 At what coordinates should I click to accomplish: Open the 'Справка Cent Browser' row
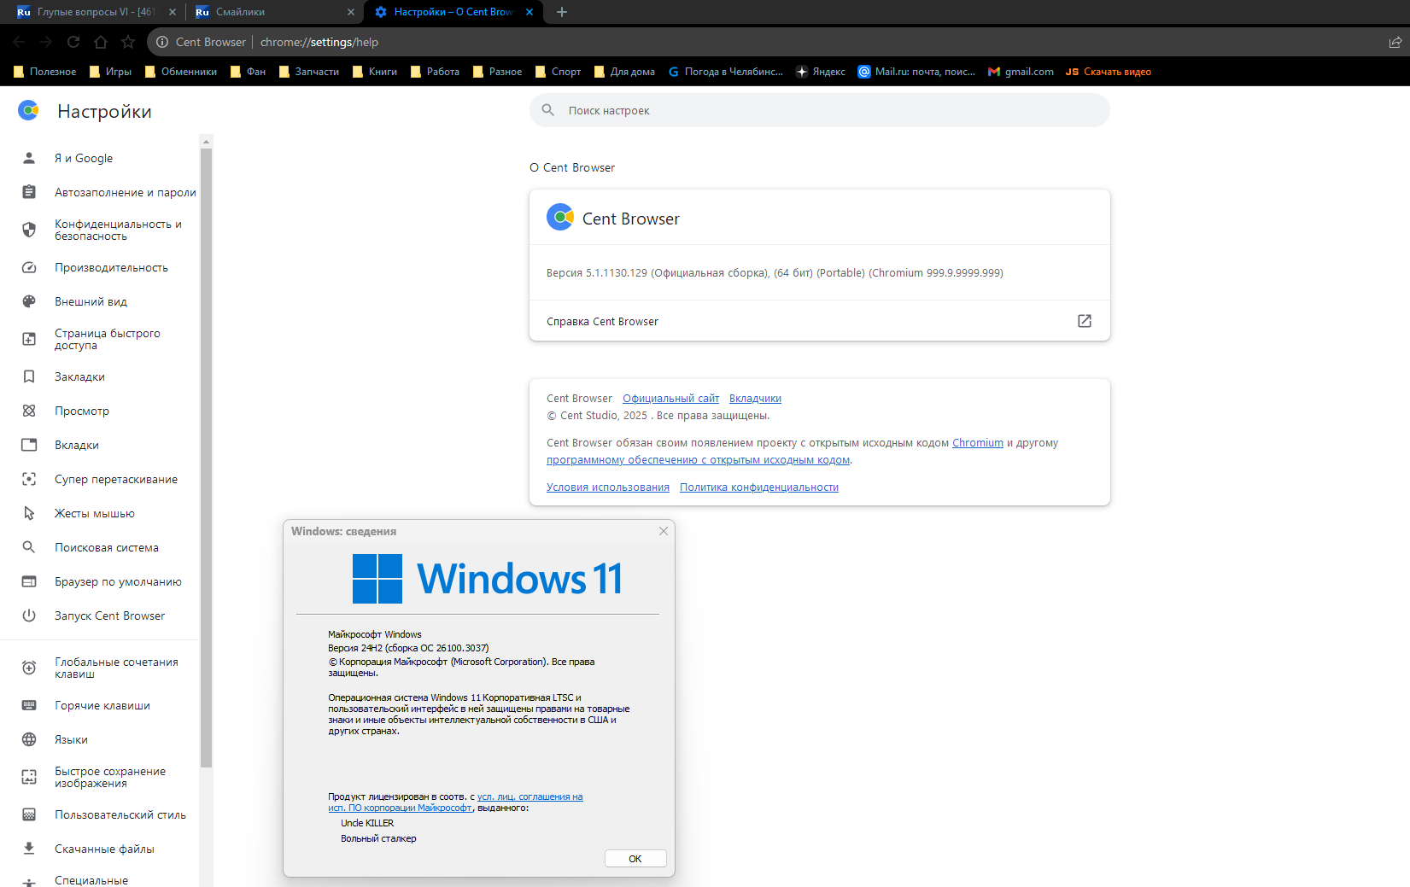(x=820, y=321)
